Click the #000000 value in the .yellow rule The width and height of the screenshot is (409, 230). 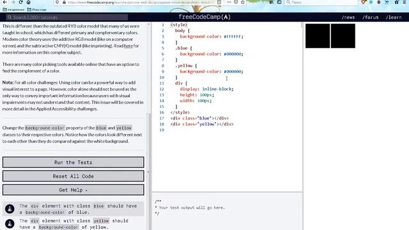232,72
